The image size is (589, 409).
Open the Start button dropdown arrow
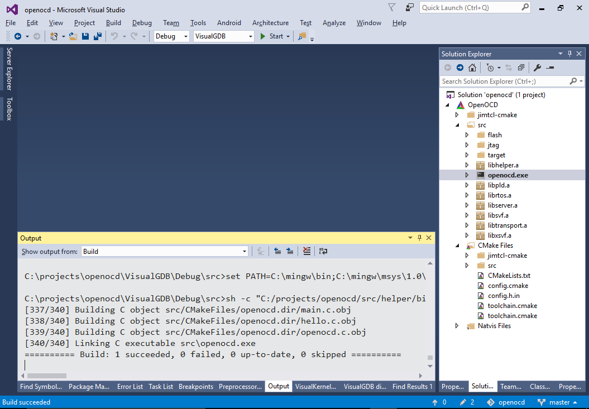point(288,36)
